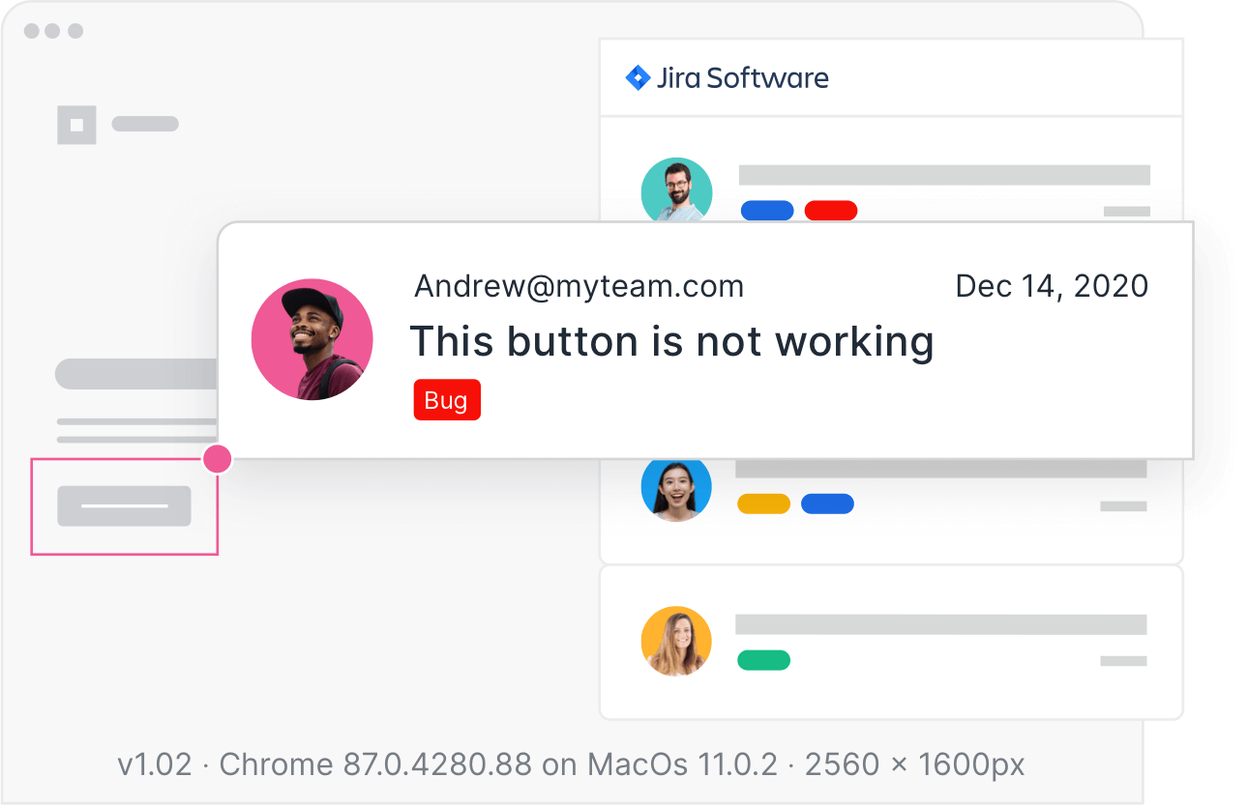Click the browser version metadata text line

point(571,765)
